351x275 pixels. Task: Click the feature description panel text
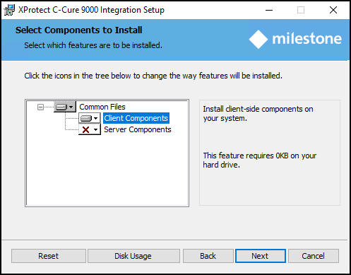click(x=258, y=114)
